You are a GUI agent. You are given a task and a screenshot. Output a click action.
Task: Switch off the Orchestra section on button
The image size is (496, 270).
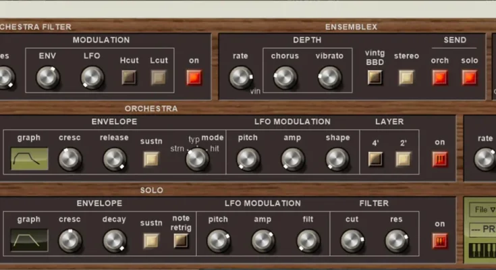(440, 159)
